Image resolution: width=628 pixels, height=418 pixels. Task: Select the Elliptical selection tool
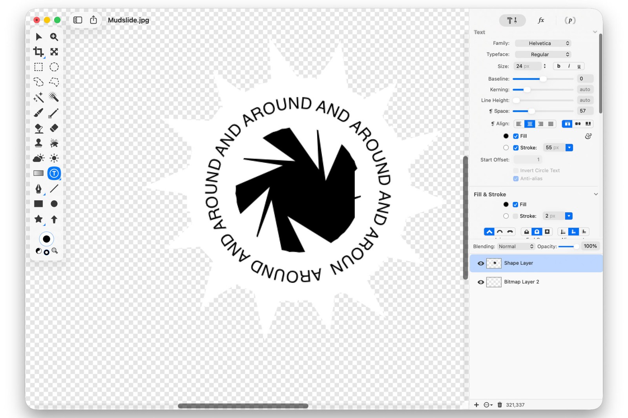click(x=54, y=67)
